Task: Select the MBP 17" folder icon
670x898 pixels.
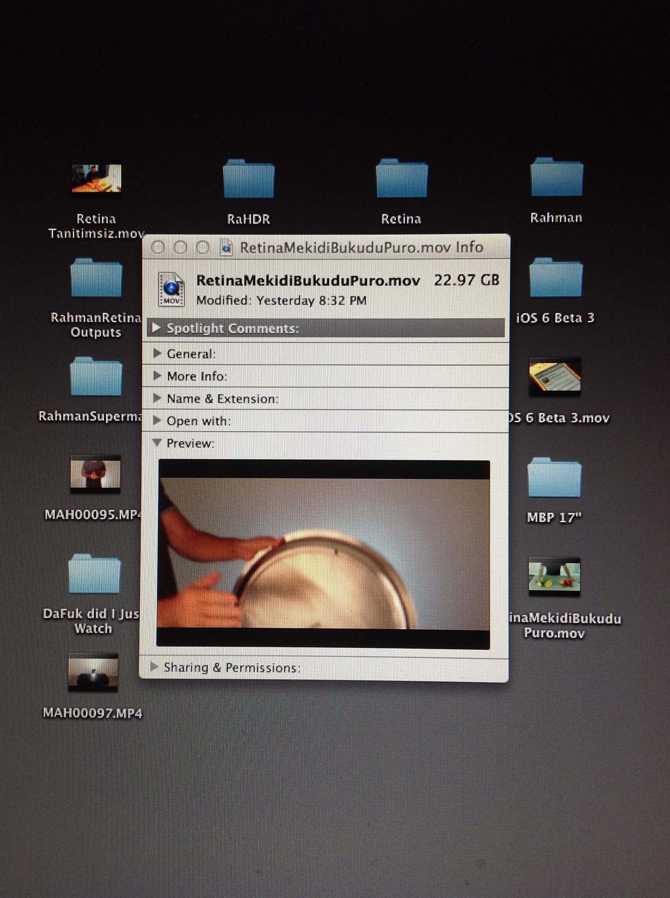Action: click(554, 477)
